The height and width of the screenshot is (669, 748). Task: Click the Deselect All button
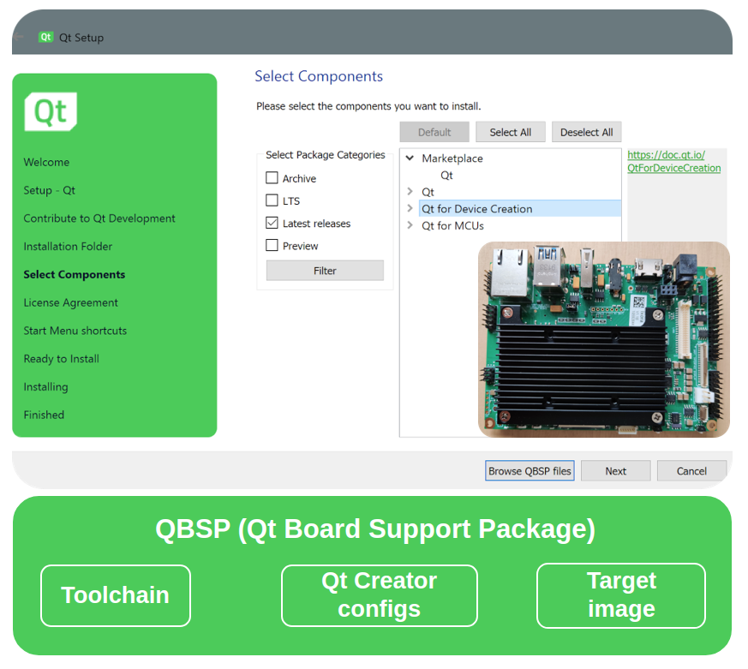tap(586, 132)
